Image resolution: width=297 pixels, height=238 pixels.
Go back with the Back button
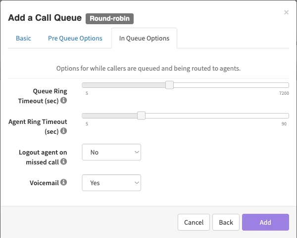(226, 222)
